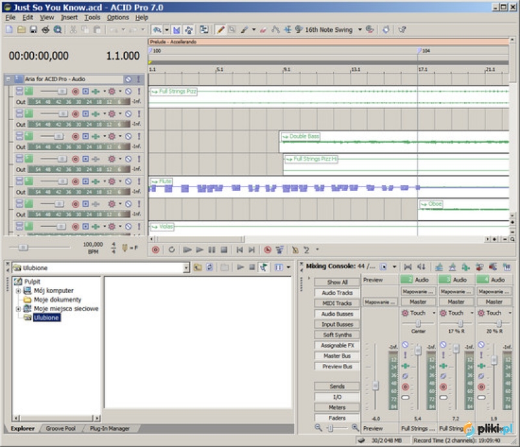Click the Cut scissors icon
The image size is (520, 447).
73,29
